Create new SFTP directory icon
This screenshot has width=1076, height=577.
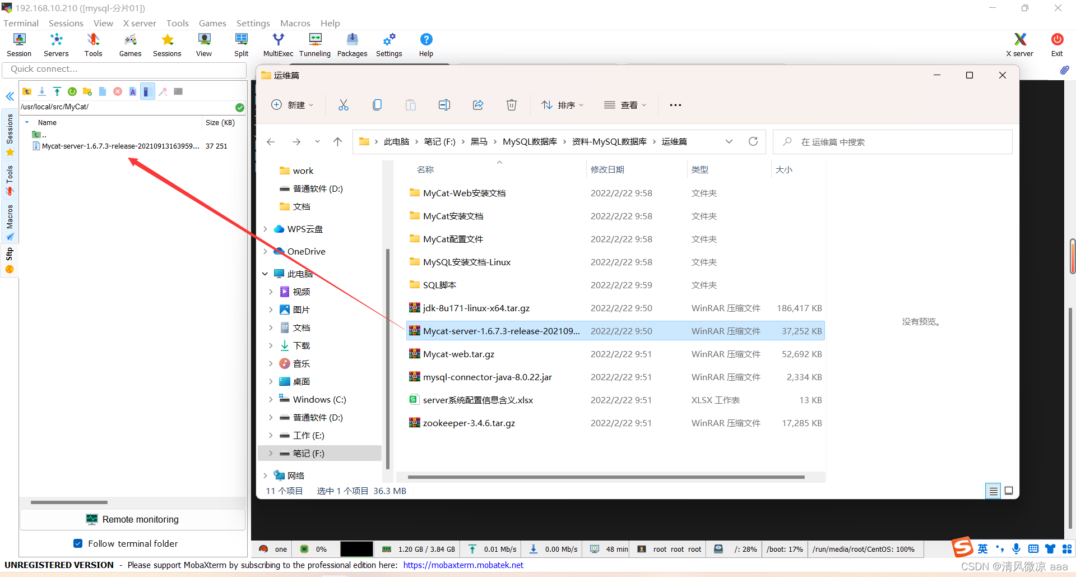87,91
